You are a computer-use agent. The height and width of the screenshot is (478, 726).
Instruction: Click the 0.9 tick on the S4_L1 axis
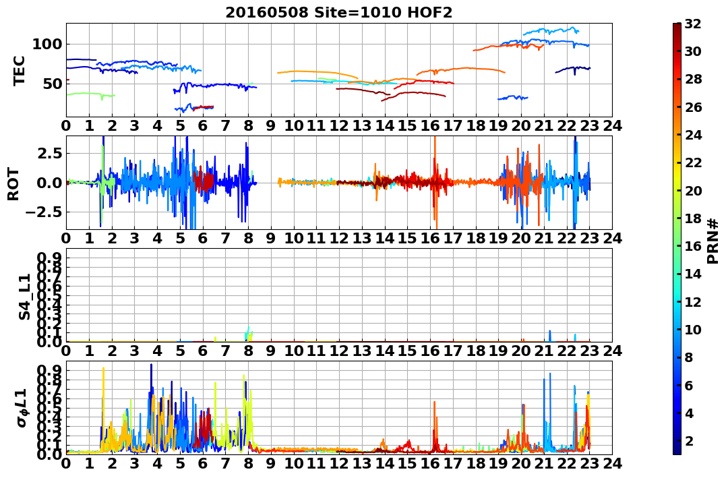(x=49, y=257)
